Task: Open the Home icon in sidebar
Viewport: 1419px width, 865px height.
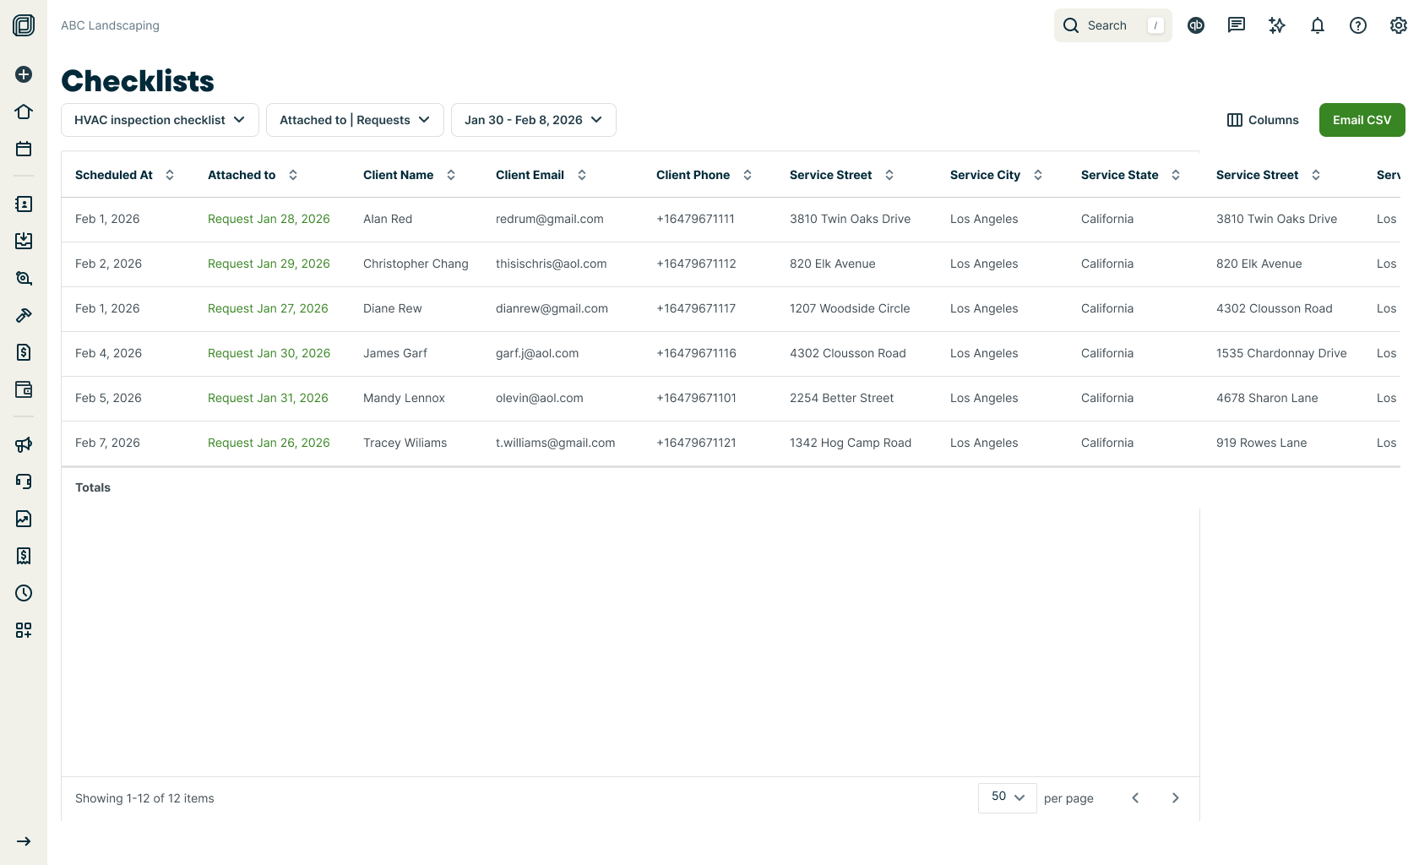Action: pos(24,112)
